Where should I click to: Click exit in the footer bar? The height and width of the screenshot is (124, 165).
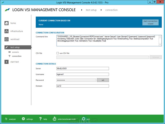pyautogui.click(x=88, y=119)
